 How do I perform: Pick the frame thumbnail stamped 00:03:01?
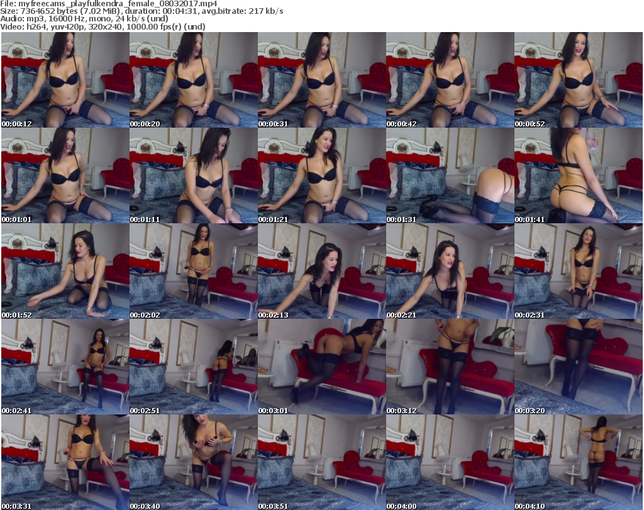321,367
